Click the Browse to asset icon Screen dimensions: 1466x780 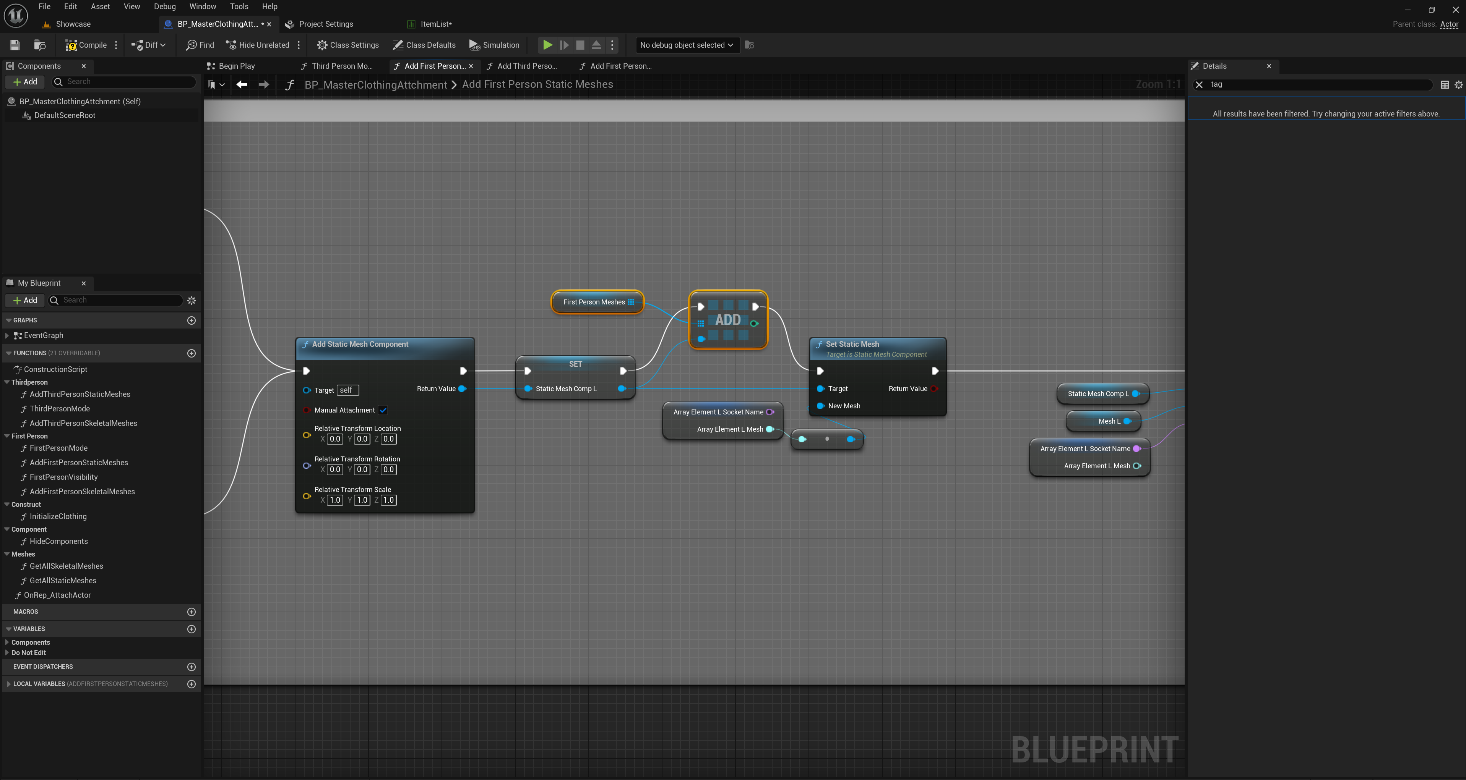click(x=39, y=45)
